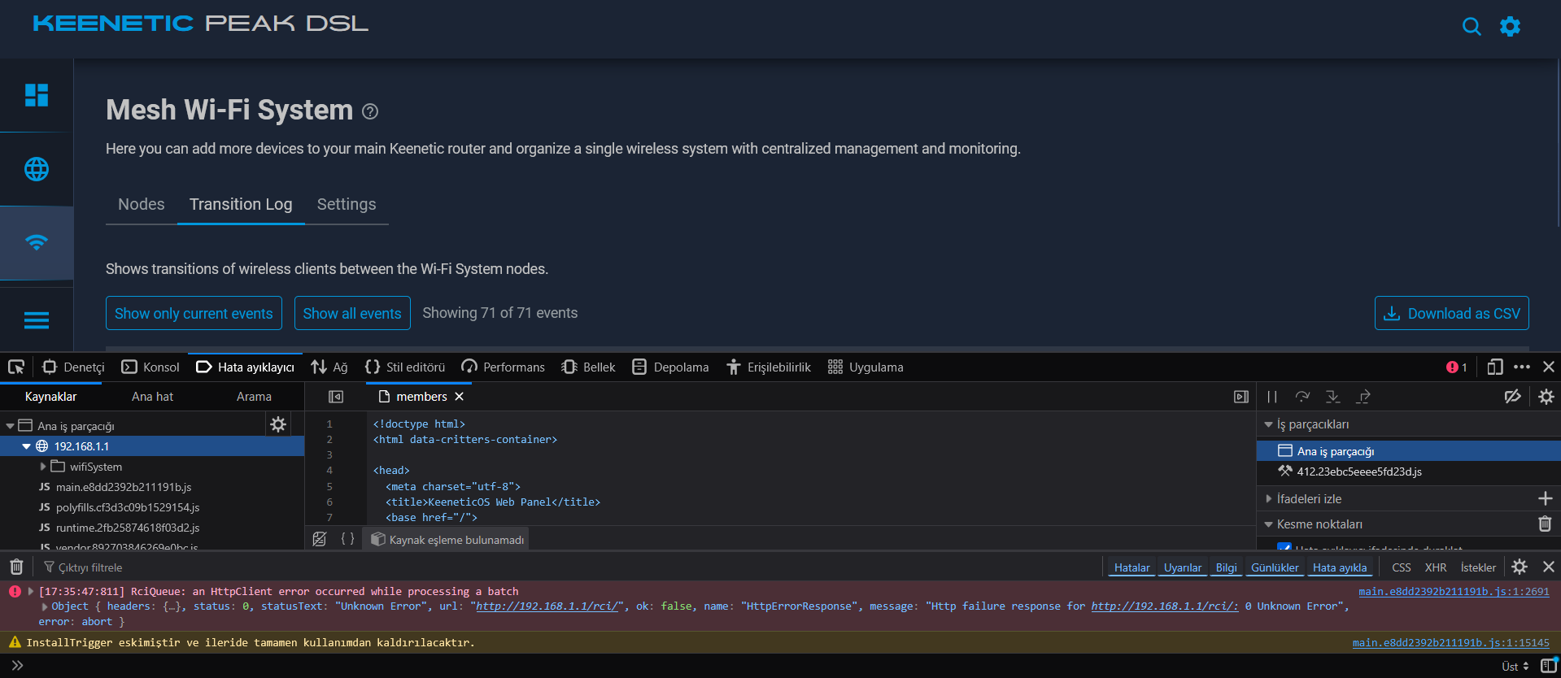The width and height of the screenshot is (1561, 678).
Task: Click help icon next to Mesh Wi-Fi System
Action: [x=370, y=111]
